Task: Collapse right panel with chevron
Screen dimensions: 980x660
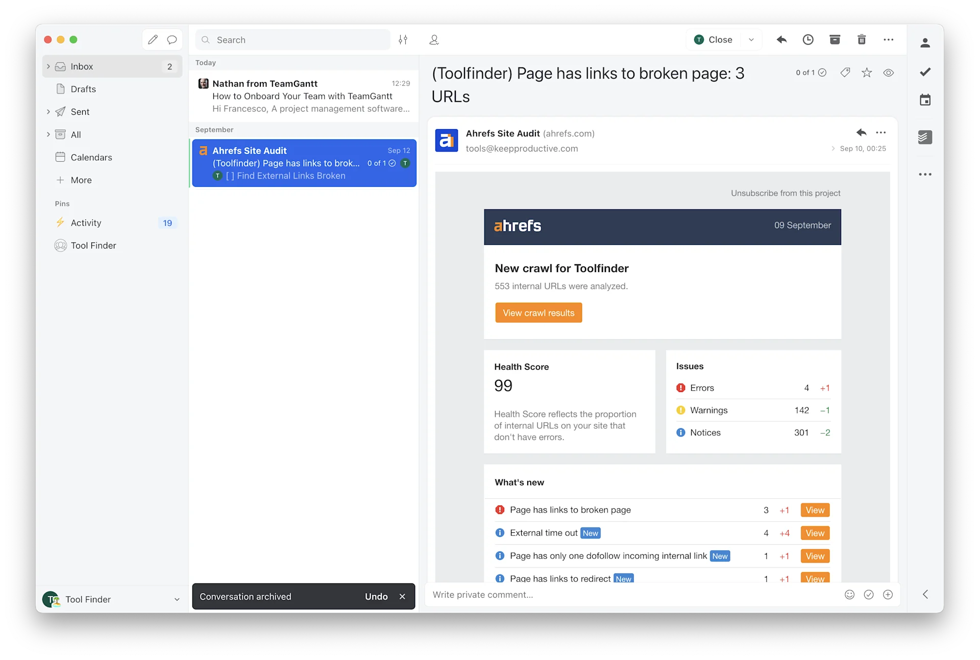Action: coord(925,595)
